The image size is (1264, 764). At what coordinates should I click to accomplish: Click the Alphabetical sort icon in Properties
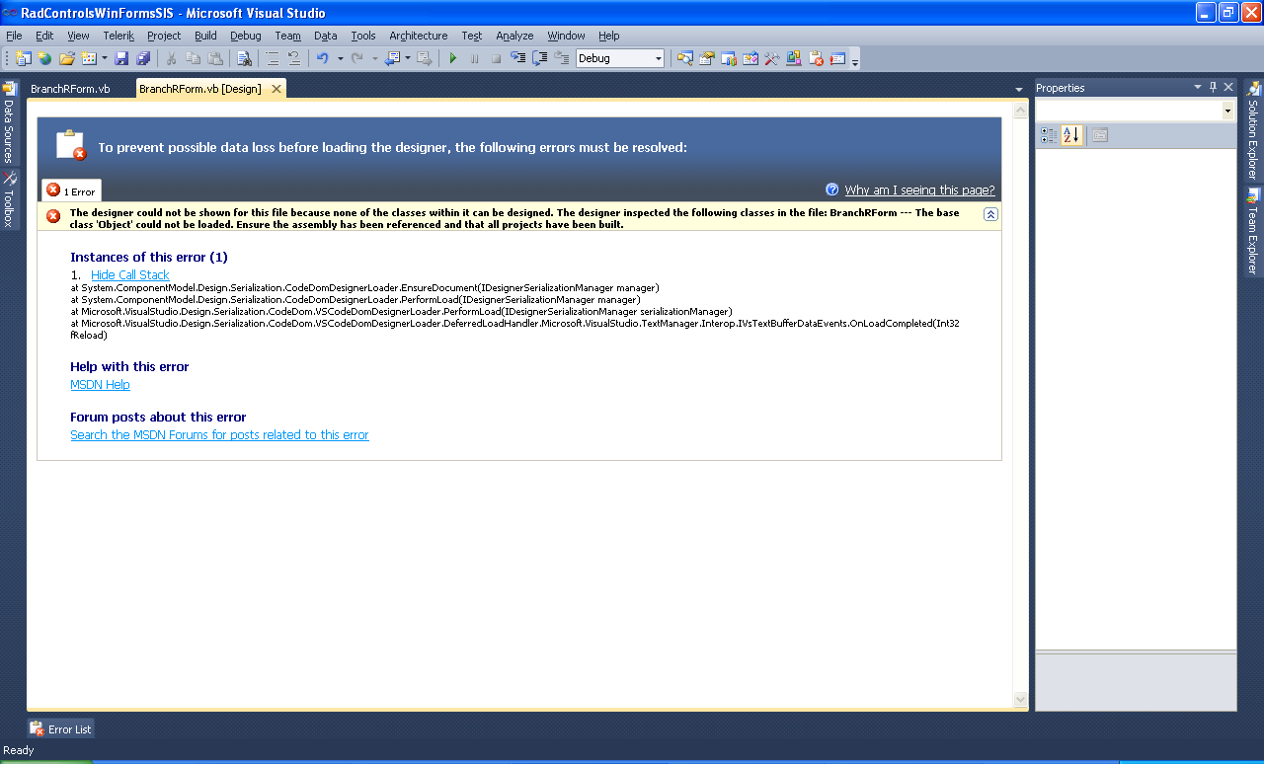(1071, 135)
